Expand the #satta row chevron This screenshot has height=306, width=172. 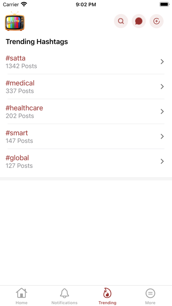click(162, 62)
